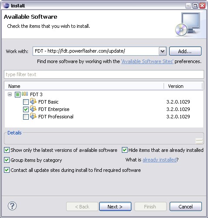Click FDT Professional version 3.2.0.1029
This screenshot has height=218, width=208.
pos(178,117)
